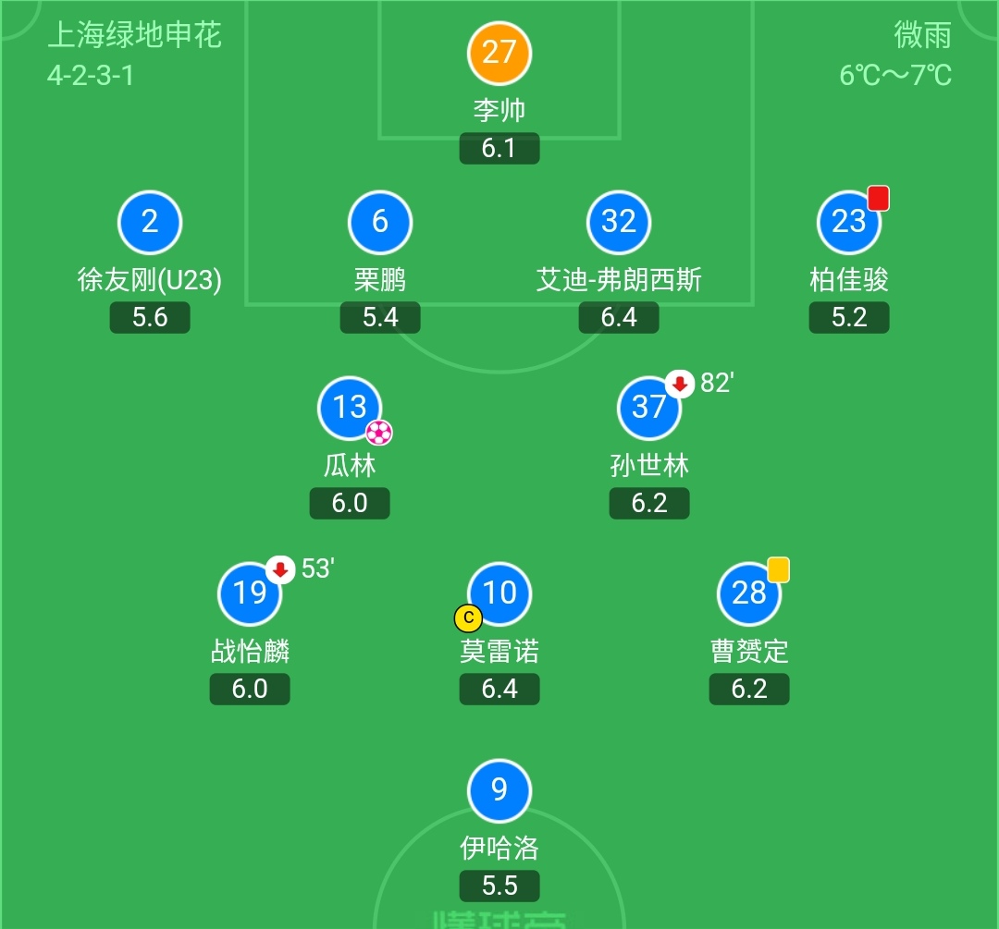Click the yellow card icon on 曹赟定
Image resolution: width=999 pixels, height=929 pixels.
coord(777,569)
